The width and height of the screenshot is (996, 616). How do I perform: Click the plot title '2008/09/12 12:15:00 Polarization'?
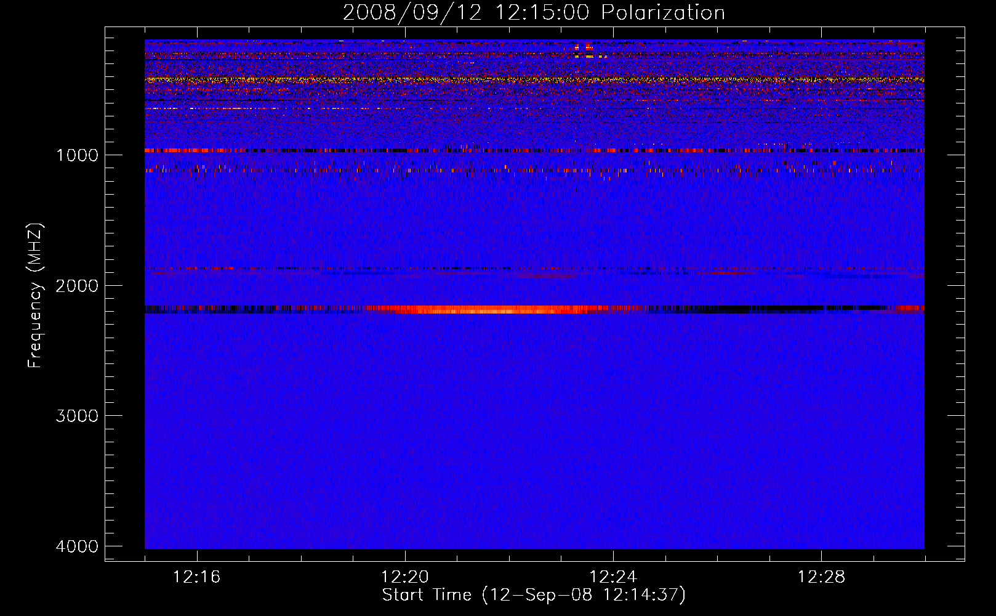tap(534, 12)
